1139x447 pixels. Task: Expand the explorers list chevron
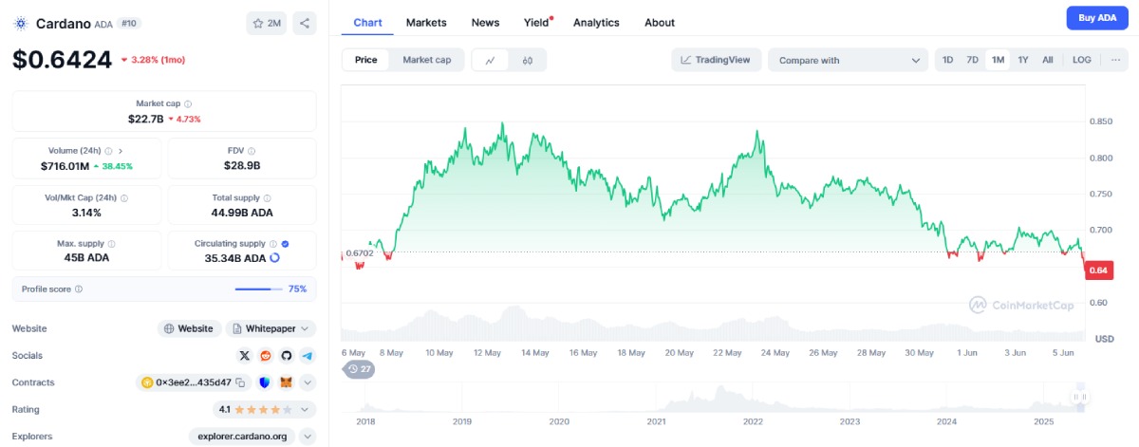308,437
